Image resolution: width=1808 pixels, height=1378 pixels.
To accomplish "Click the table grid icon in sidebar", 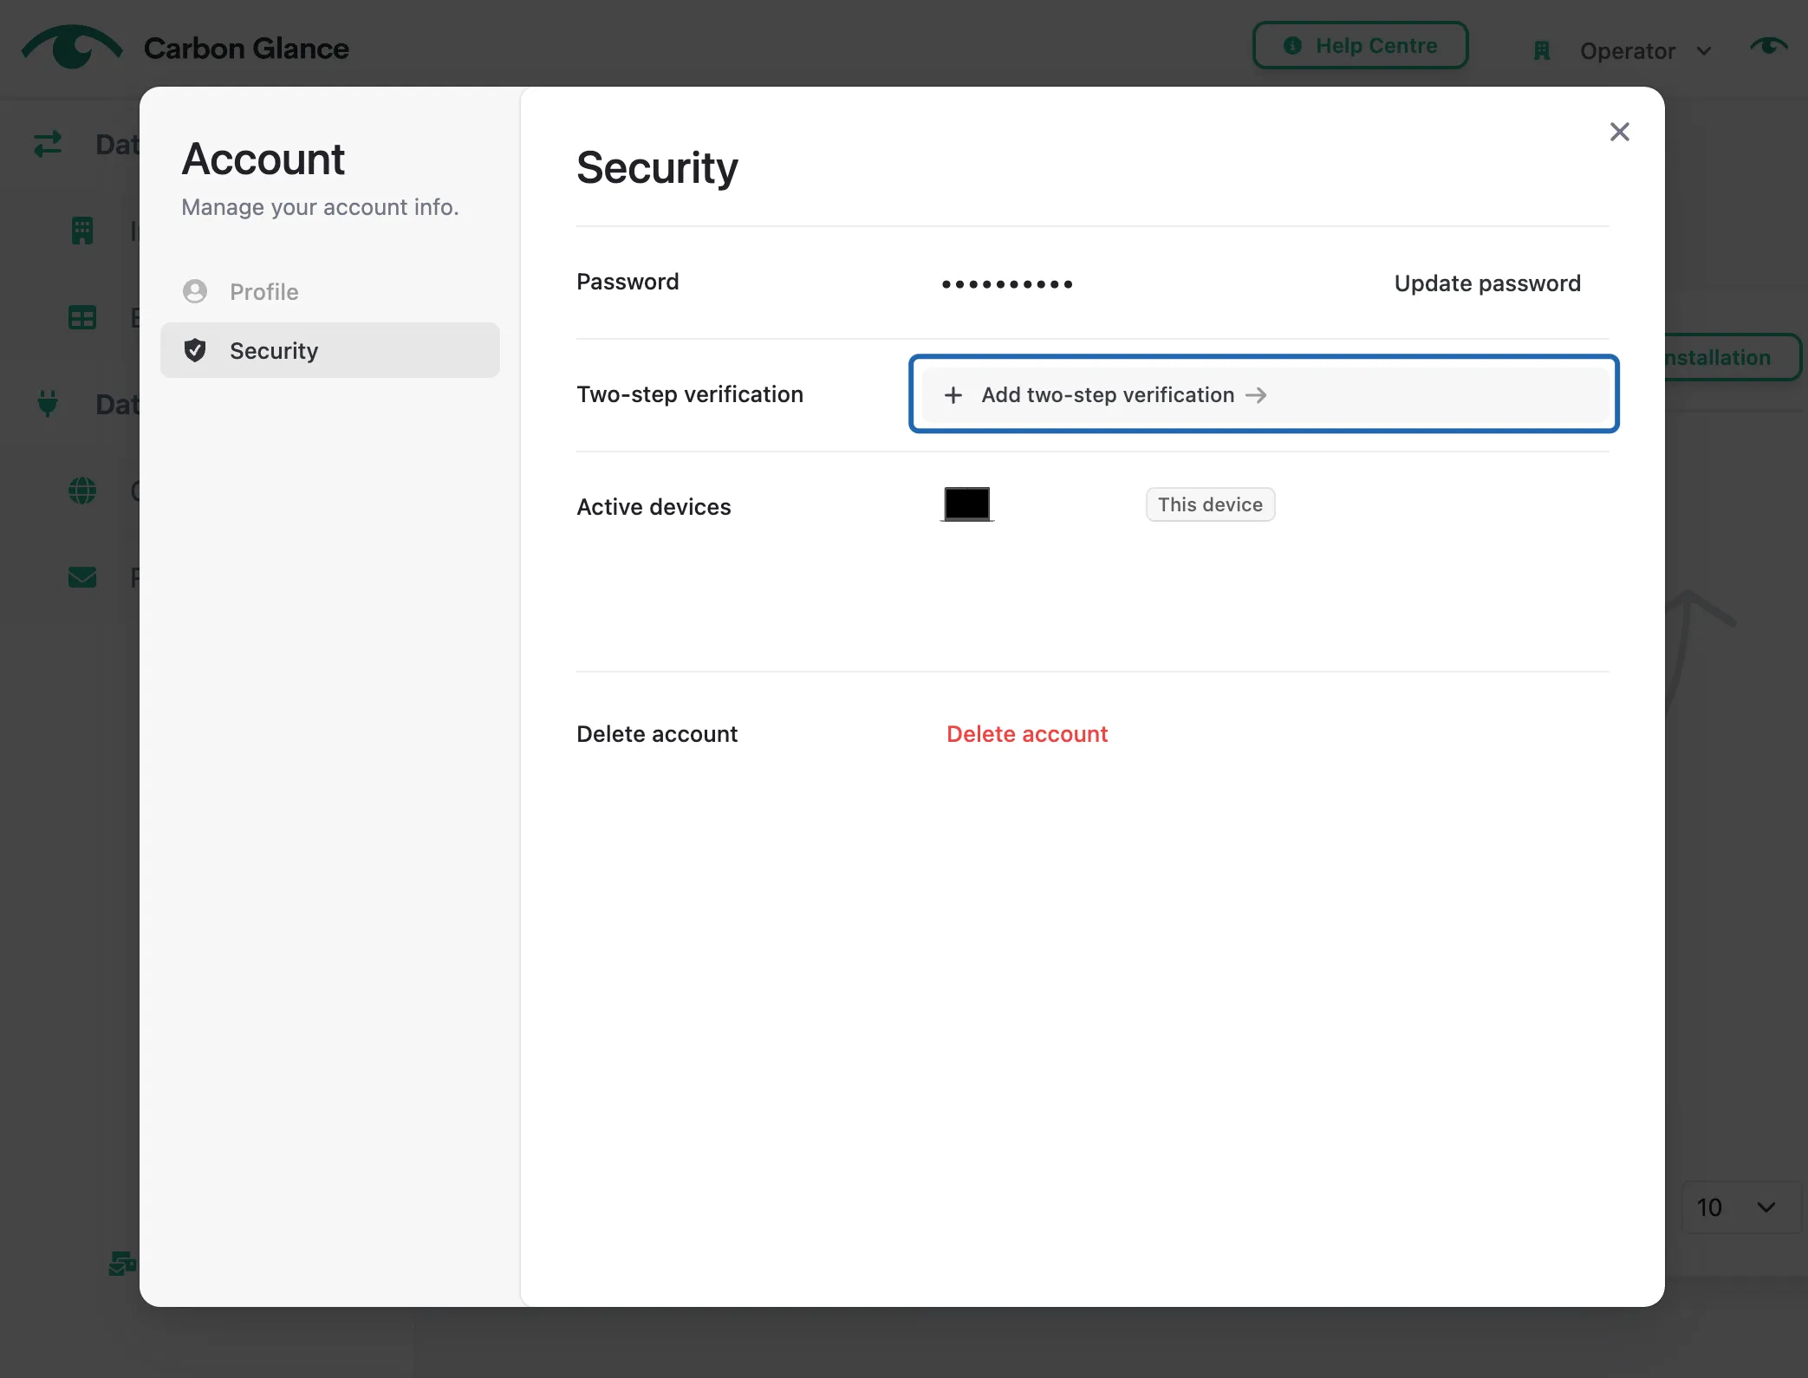I will click(82, 317).
